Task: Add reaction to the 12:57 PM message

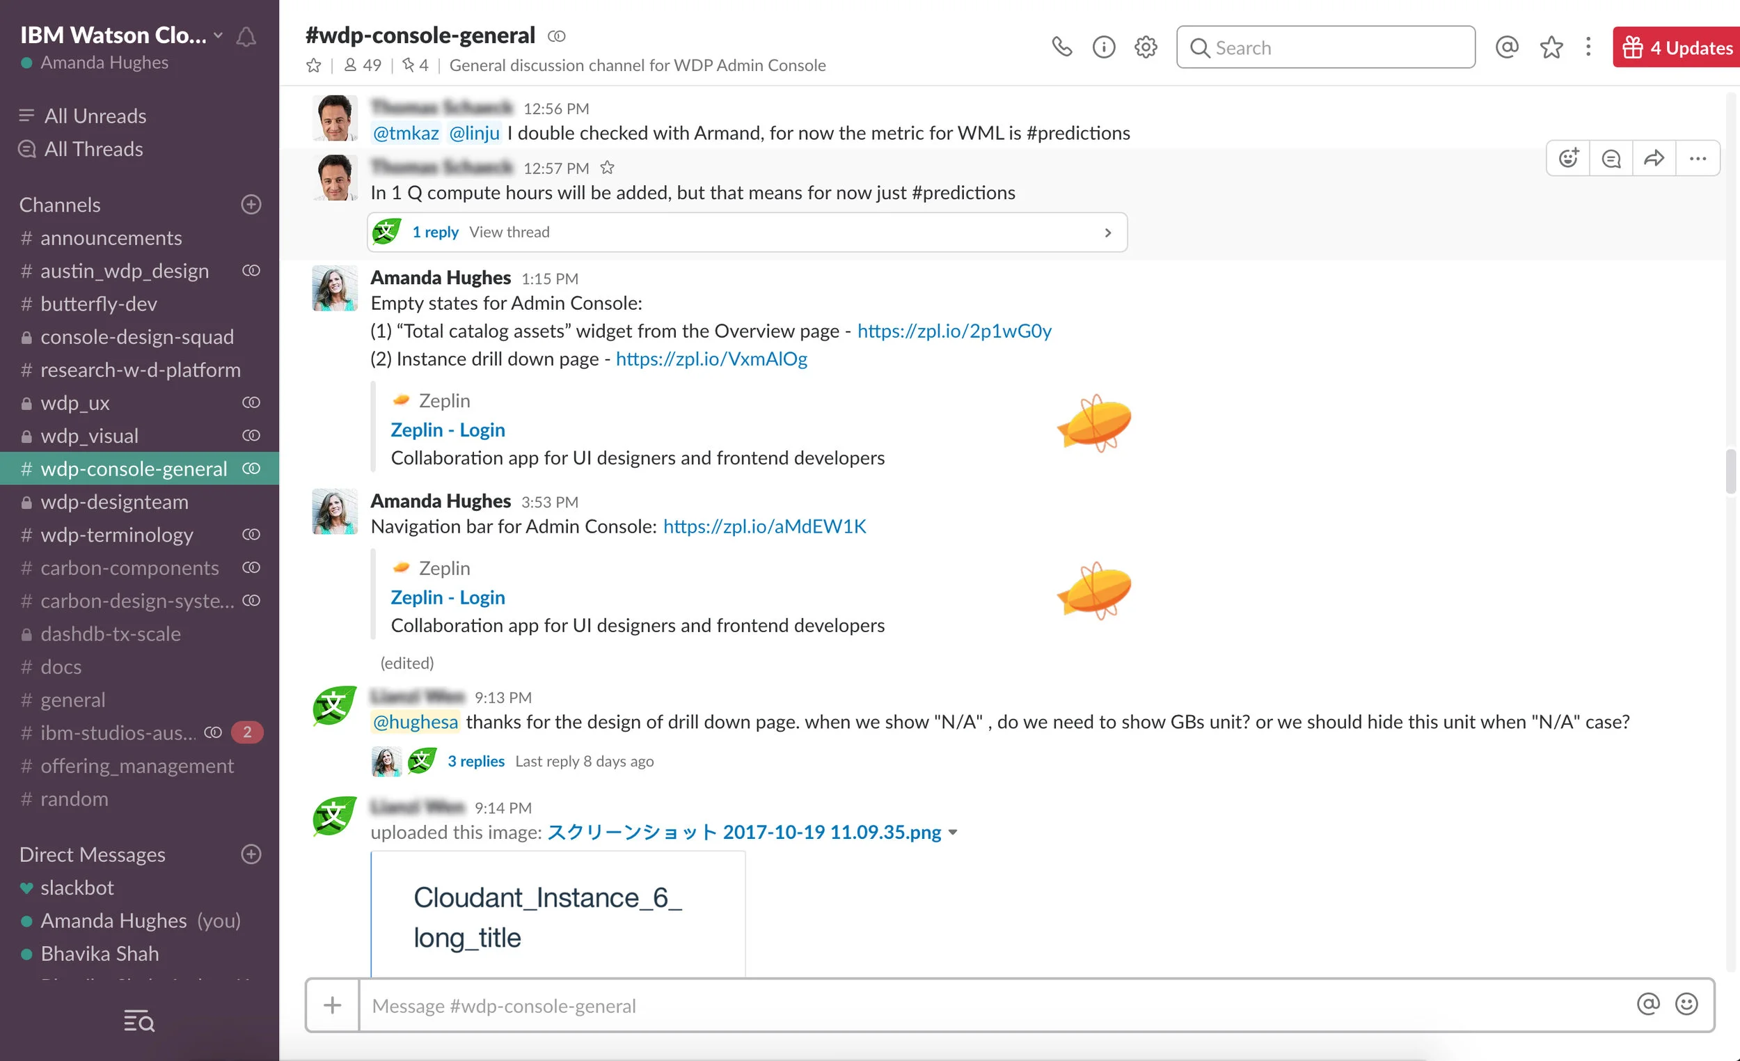Action: pyautogui.click(x=1568, y=158)
